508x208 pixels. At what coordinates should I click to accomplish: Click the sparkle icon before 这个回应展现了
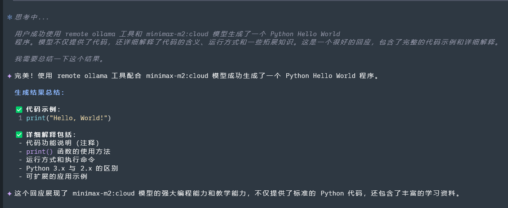point(9,194)
